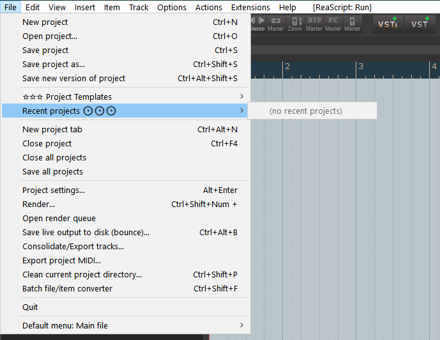Expand the Recent projects submenu arrow
Image resolution: width=440 pixels, height=340 pixels.
[241, 111]
